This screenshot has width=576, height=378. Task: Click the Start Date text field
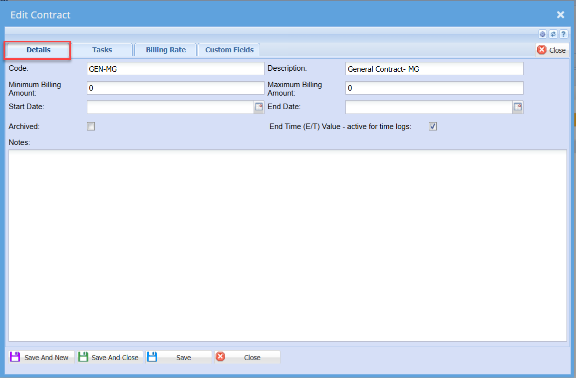(x=170, y=107)
